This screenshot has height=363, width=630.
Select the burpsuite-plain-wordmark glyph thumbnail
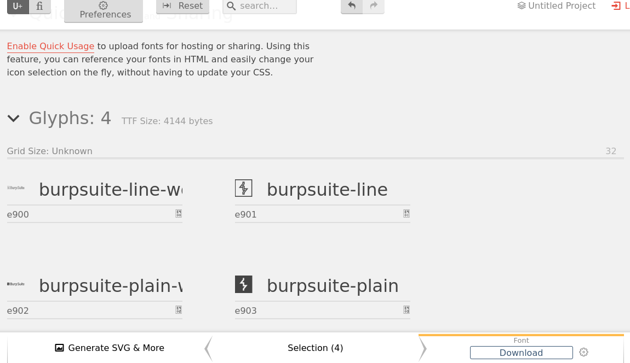point(16,284)
